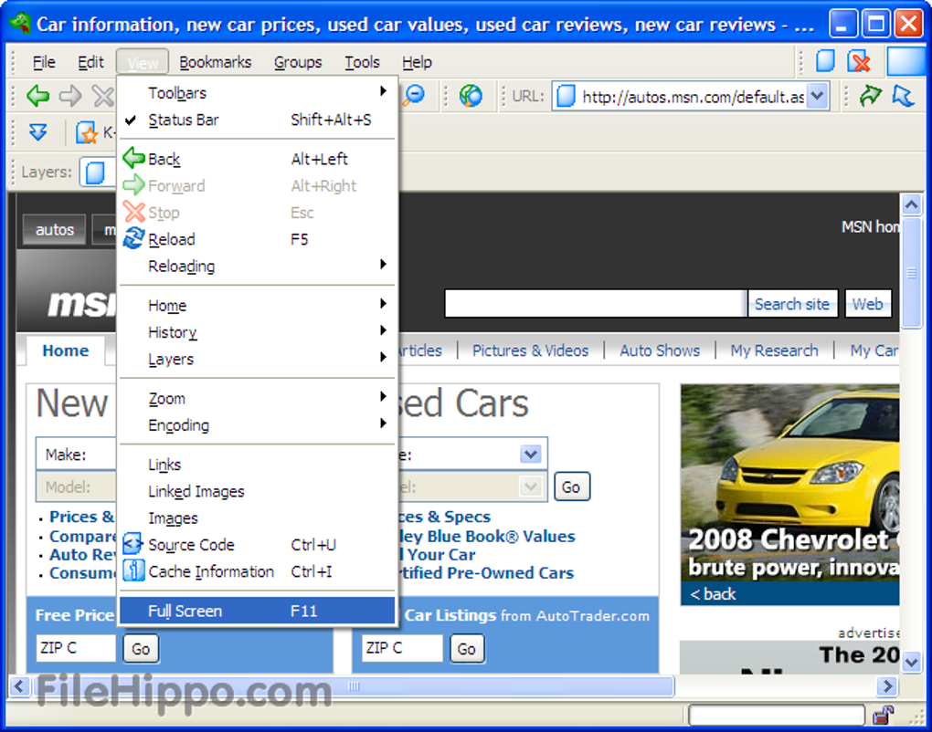Open the Auto Shows link
932x732 pixels.
tap(659, 350)
